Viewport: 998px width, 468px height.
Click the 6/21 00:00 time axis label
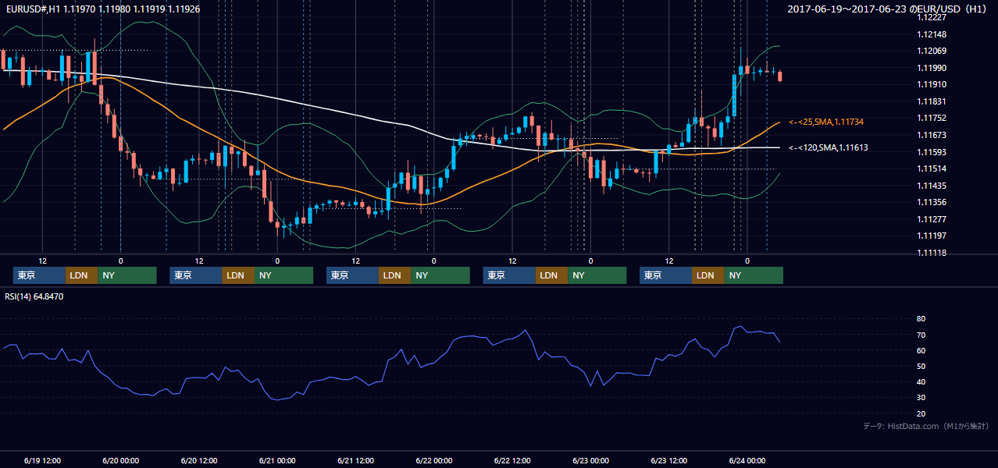(277, 460)
